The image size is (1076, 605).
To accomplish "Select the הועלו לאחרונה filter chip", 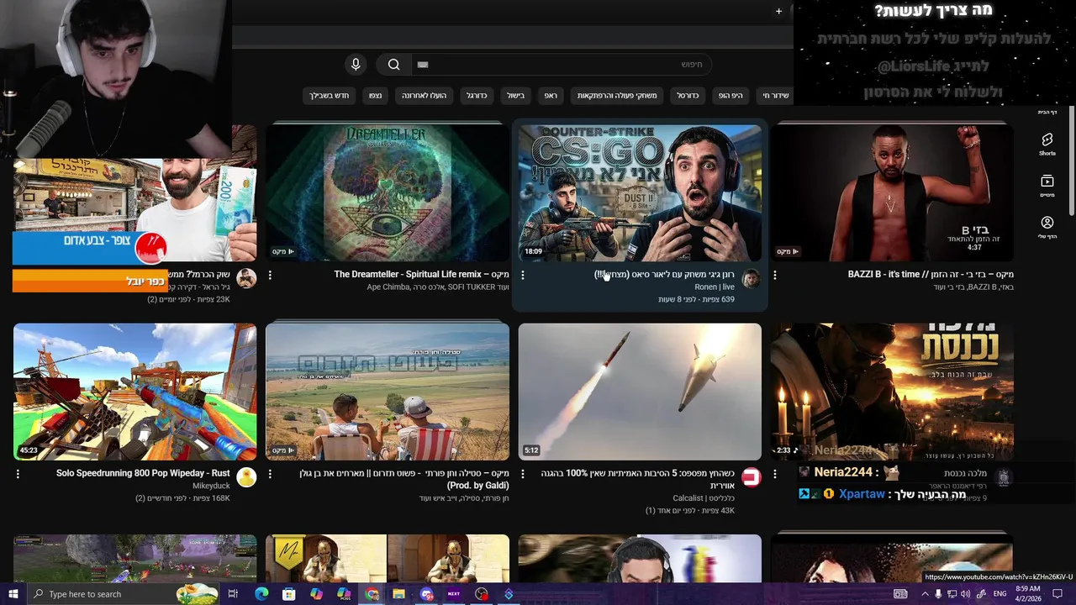I will pyautogui.click(x=424, y=95).
